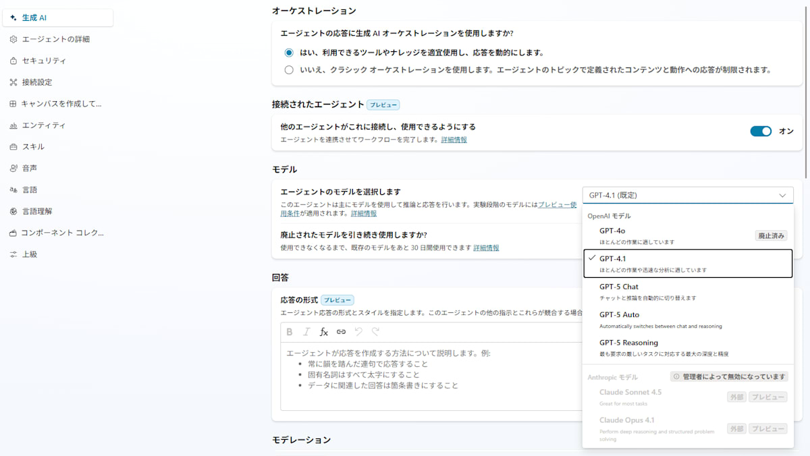Click the redo arrow in editor toolbar

click(376, 331)
